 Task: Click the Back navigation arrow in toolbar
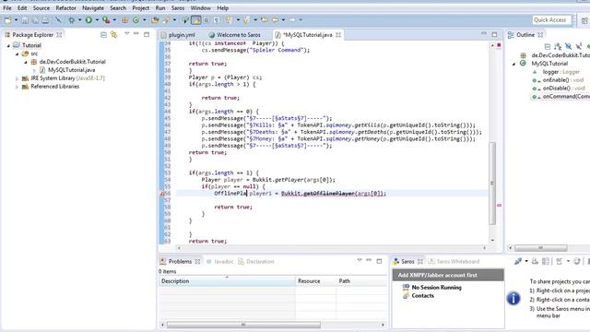(275, 20)
